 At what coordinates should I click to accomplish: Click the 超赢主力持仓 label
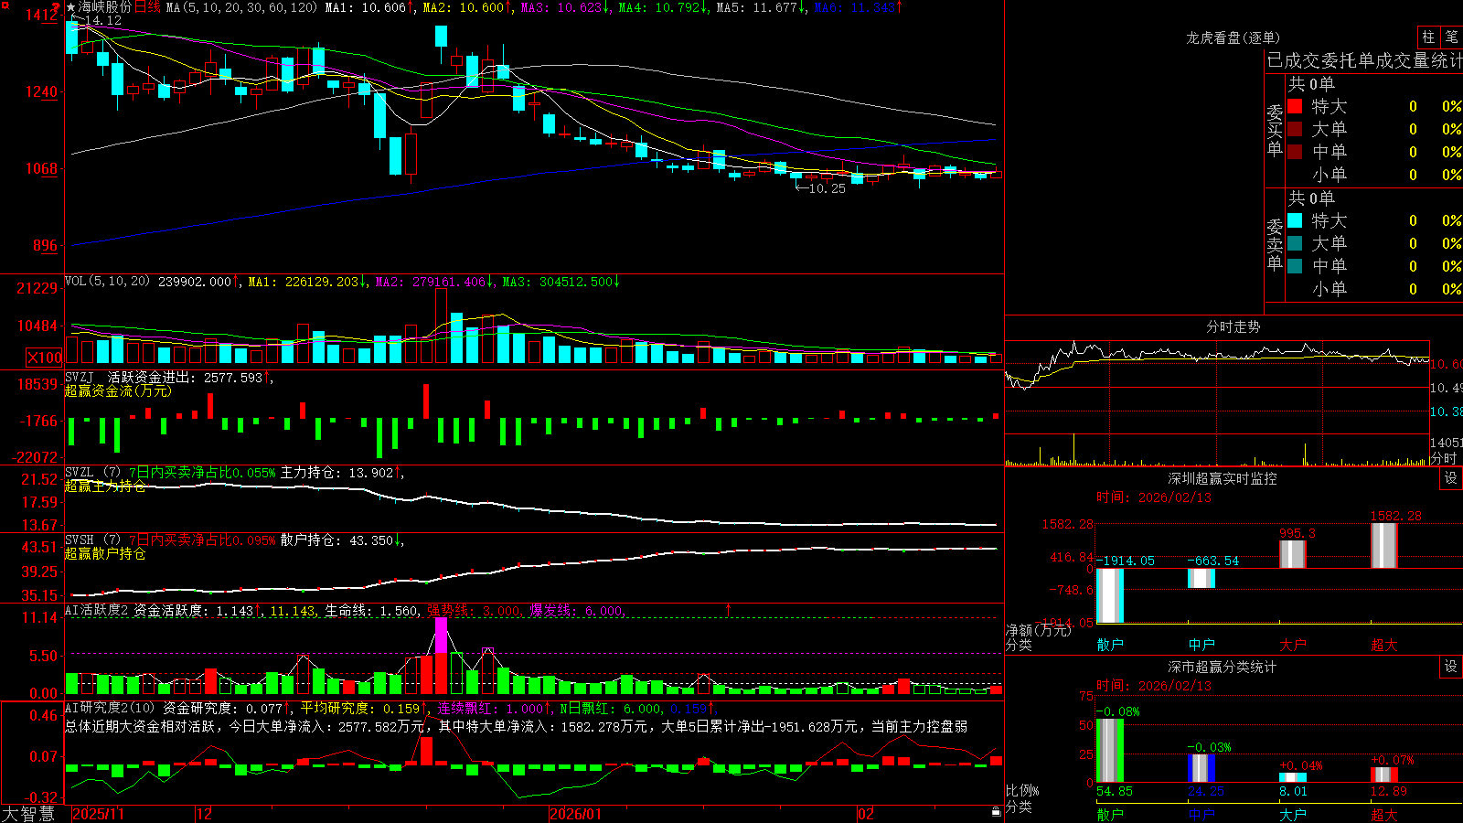105,486
